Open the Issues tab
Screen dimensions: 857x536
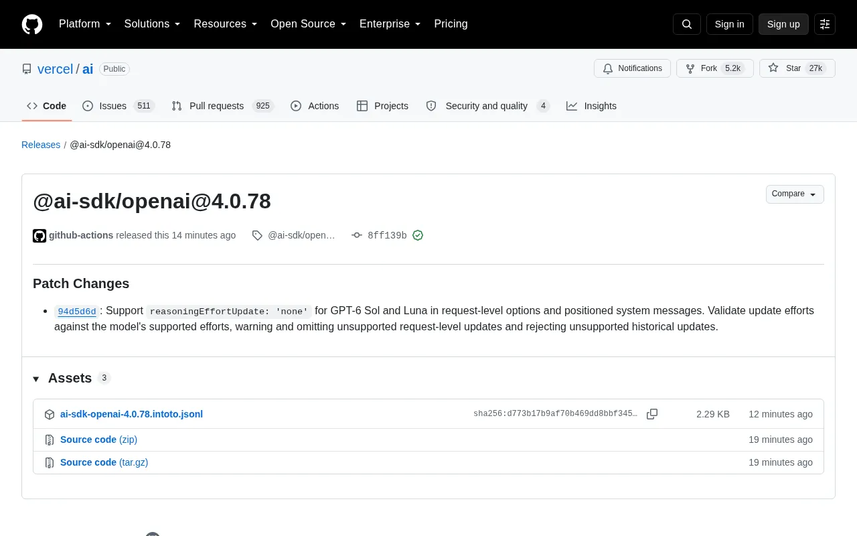pyautogui.click(x=119, y=106)
